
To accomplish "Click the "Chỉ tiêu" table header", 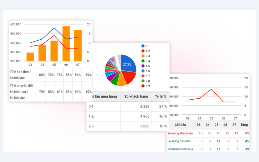I will click(x=180, y=125).
